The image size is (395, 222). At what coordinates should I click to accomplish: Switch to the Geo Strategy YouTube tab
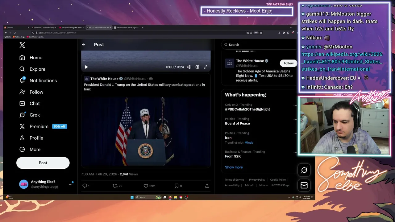pyautogui.click(x=72, y=27)
